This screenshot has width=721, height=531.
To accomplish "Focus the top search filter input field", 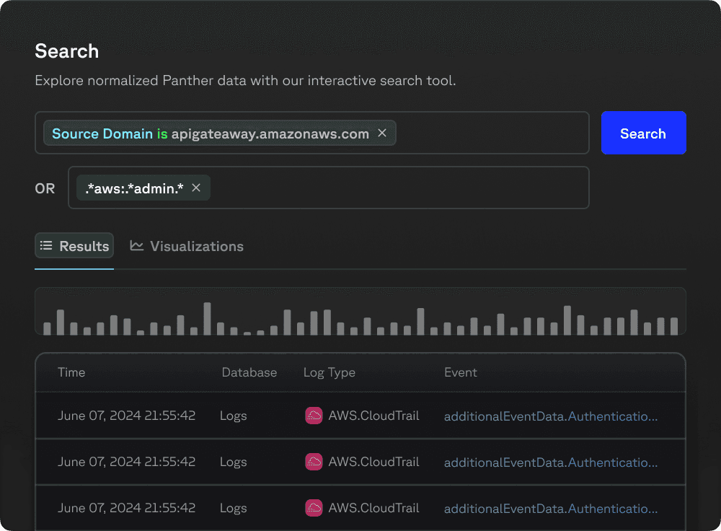I will click(x=311, y=133).
